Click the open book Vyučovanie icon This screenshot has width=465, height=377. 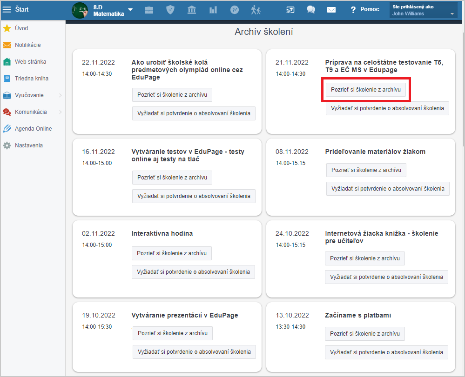coord(7,95)
